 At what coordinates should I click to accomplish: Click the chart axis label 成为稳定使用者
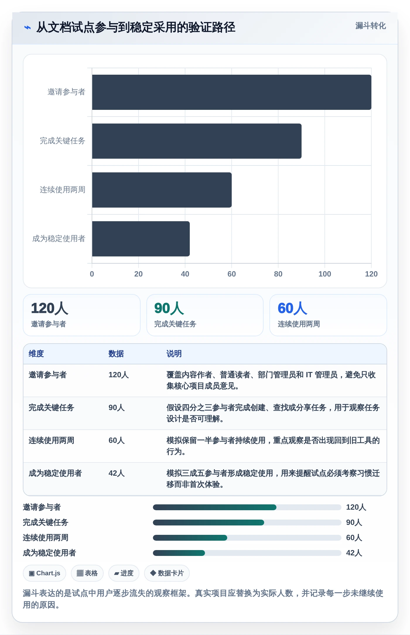tap(59, 239)
